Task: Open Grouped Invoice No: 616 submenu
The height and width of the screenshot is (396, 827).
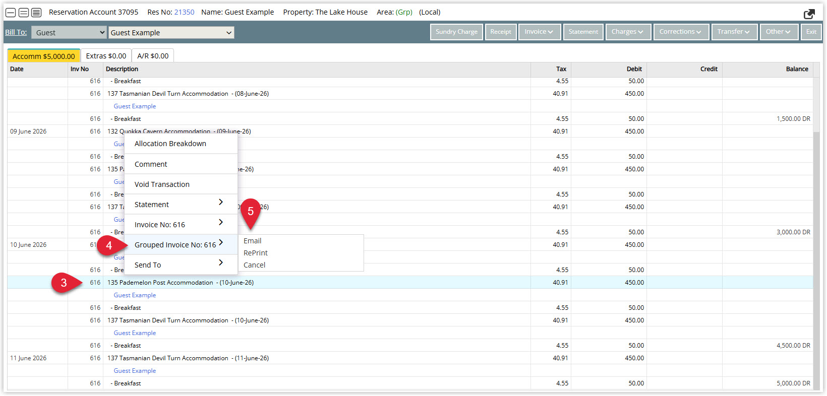Action: [181, 245]
